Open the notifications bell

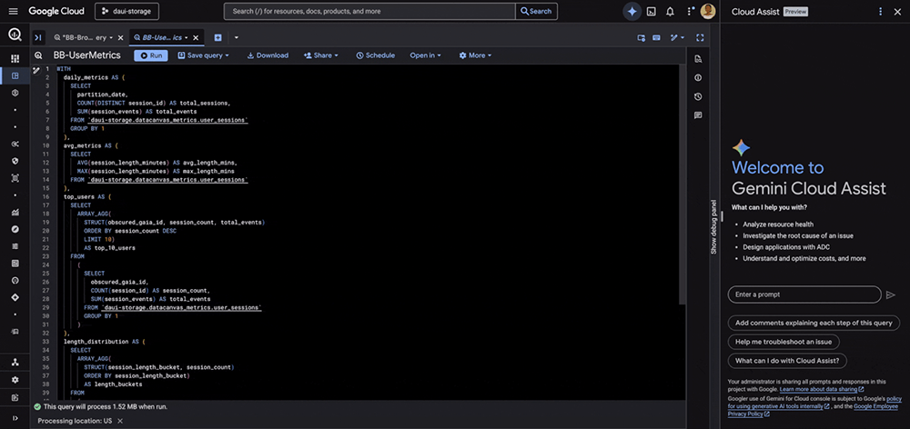pyautogui.click(x=670, y=11)
